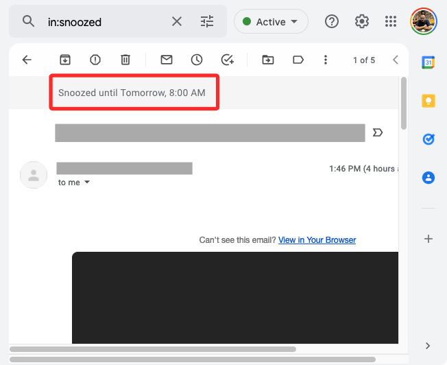Show search options filter
The width and height of the screenshot is (447, 365).
(207, 22)
